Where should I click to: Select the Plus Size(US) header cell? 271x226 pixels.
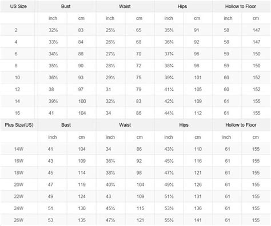point(19,125)
